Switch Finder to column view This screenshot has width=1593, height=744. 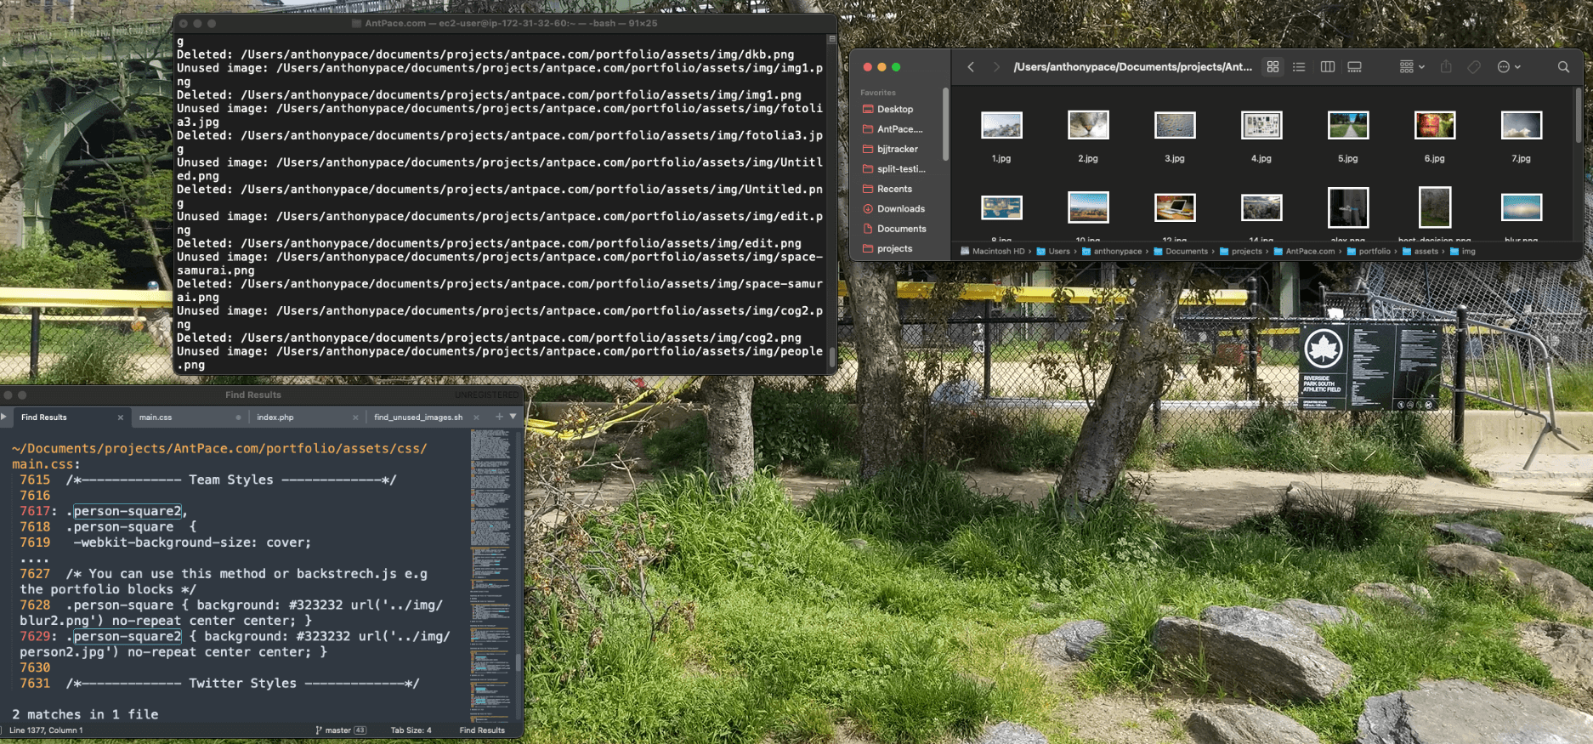click(x=1327, y=67)
